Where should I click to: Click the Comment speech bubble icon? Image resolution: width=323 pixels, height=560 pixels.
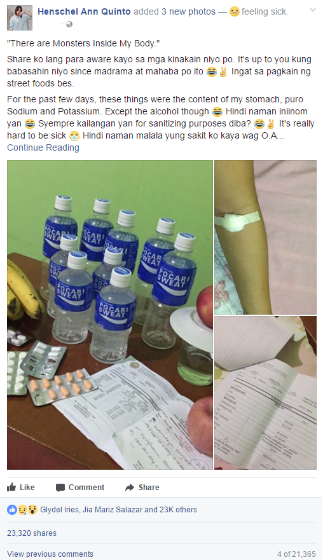(x=60, y=488)
